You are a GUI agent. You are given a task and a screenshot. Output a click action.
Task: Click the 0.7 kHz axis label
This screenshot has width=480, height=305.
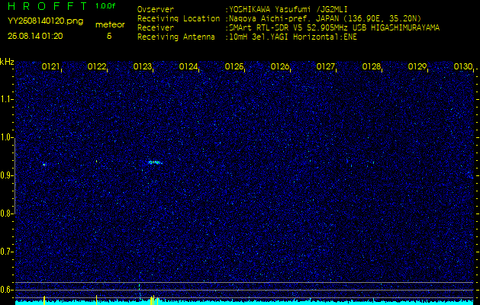(x=6, y=252)
